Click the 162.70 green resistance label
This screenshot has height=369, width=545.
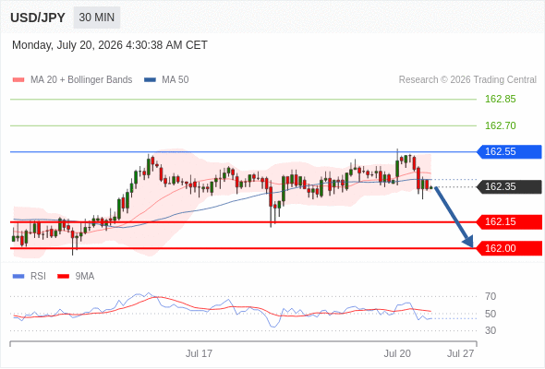[x=500, y=125]
